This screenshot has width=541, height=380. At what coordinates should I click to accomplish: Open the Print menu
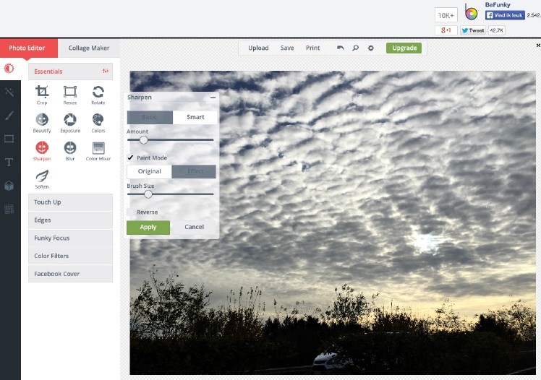[x=312, y=48]
